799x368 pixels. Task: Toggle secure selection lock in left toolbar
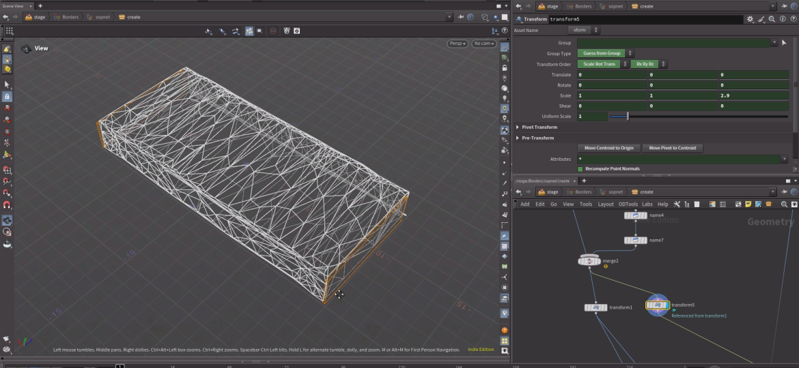click(x=8, y=97)
